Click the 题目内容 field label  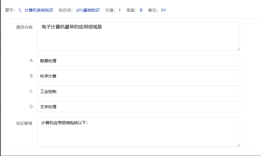click(24, 27)
